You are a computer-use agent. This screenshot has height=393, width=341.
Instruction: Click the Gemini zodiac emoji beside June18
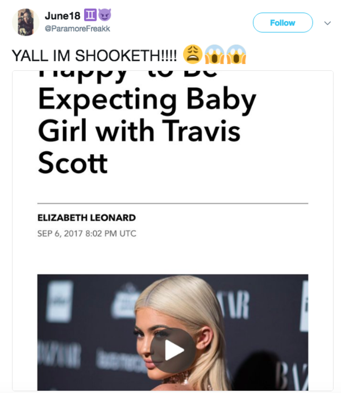[90, 15]
